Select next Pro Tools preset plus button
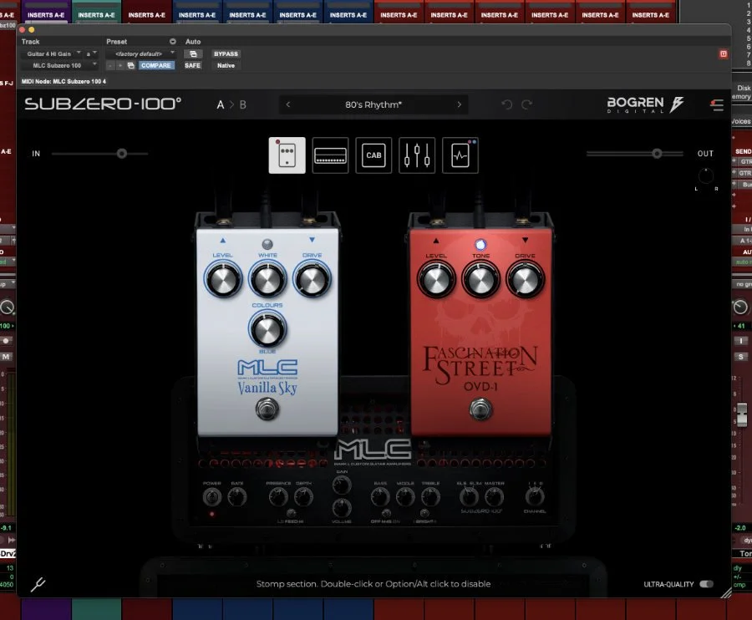The width and height of the screenshot is (752, 620). click(120, 65)
